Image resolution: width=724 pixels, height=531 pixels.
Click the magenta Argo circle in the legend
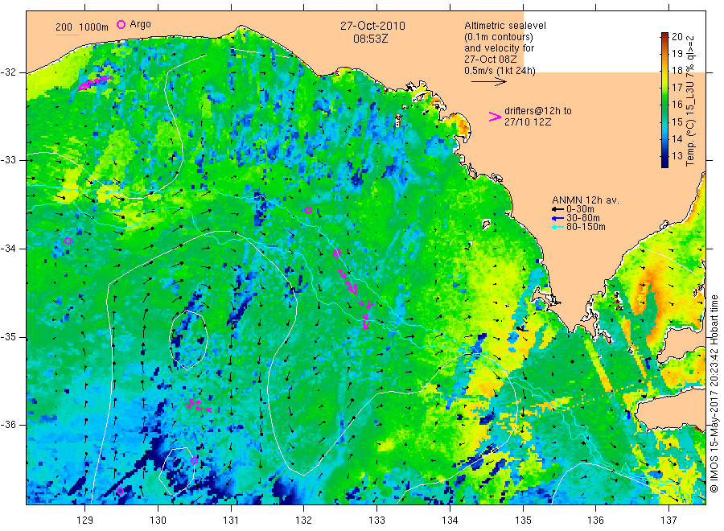(x=121, y=24)
